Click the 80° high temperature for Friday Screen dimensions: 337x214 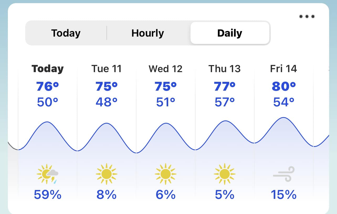[x=283, y=86]
